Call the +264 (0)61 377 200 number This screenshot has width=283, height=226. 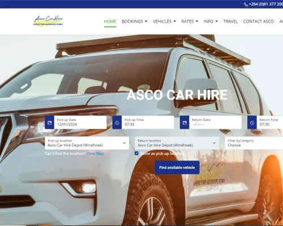[266, 4]
